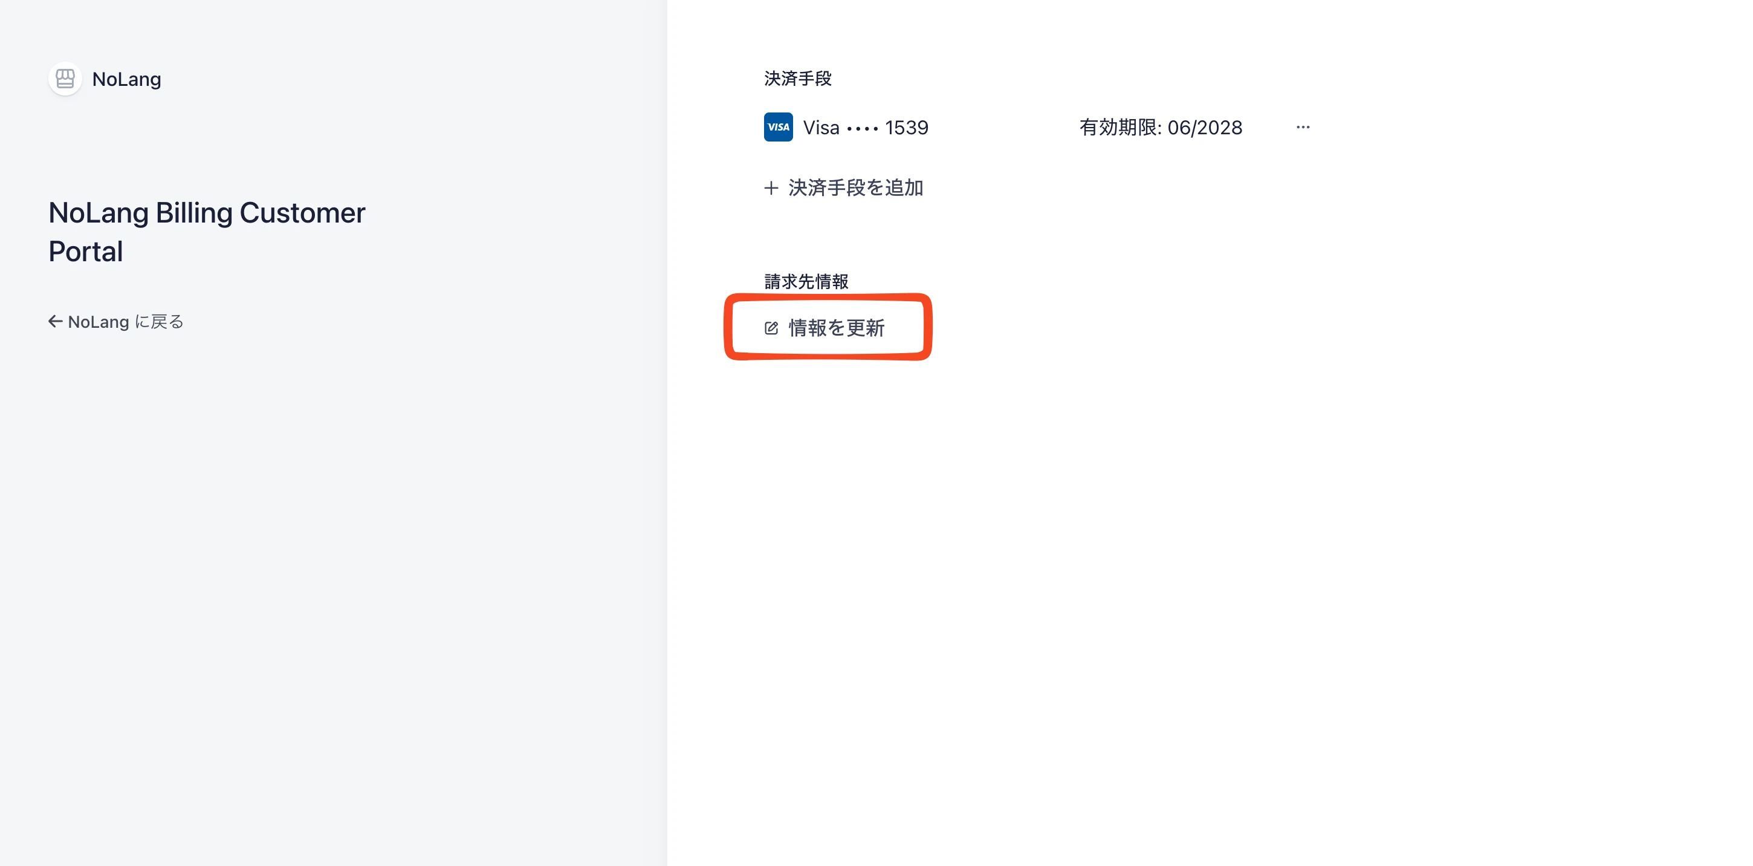The image size is (1753, 866).
Task: Click the Visa •••• 1539 card entry
Action: [x=846, y=128]
